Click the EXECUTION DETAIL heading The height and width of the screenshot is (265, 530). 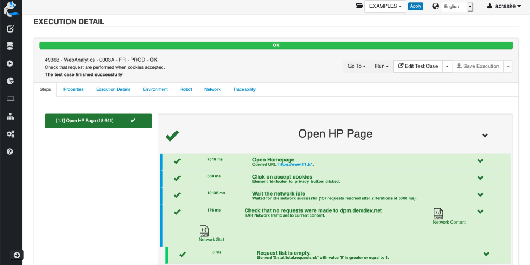pyautogui.click(x=69, y=22)
